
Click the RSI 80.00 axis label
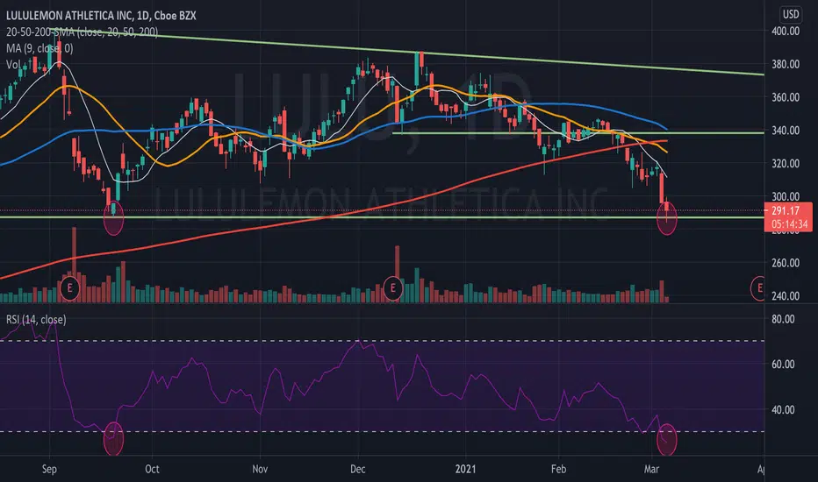(784, 319)
